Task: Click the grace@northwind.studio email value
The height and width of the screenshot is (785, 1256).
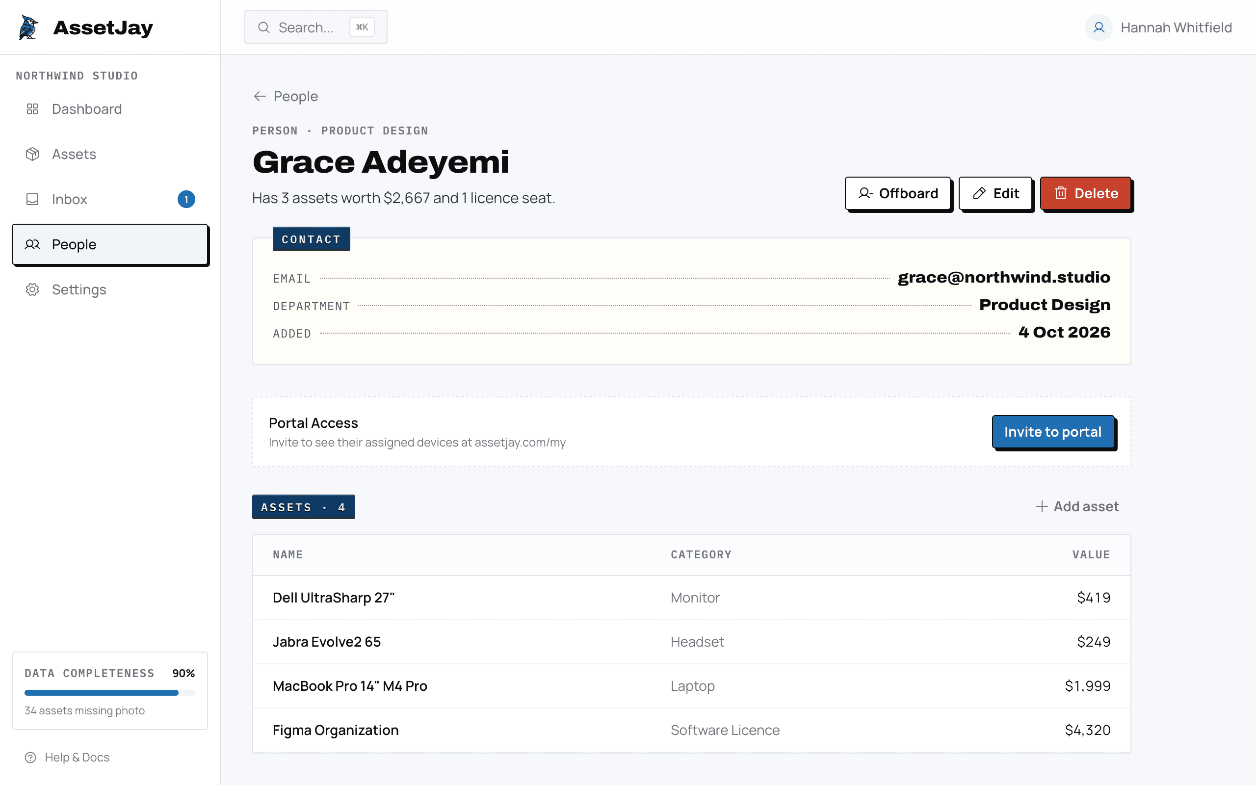Action: coord(1004,277)
